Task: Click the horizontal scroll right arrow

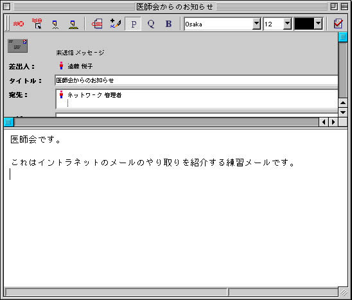Action: coord(333,122)
